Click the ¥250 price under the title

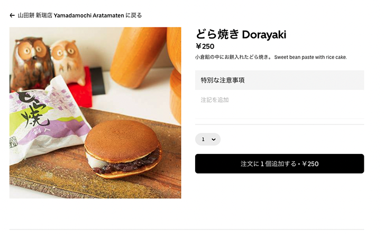205,46
